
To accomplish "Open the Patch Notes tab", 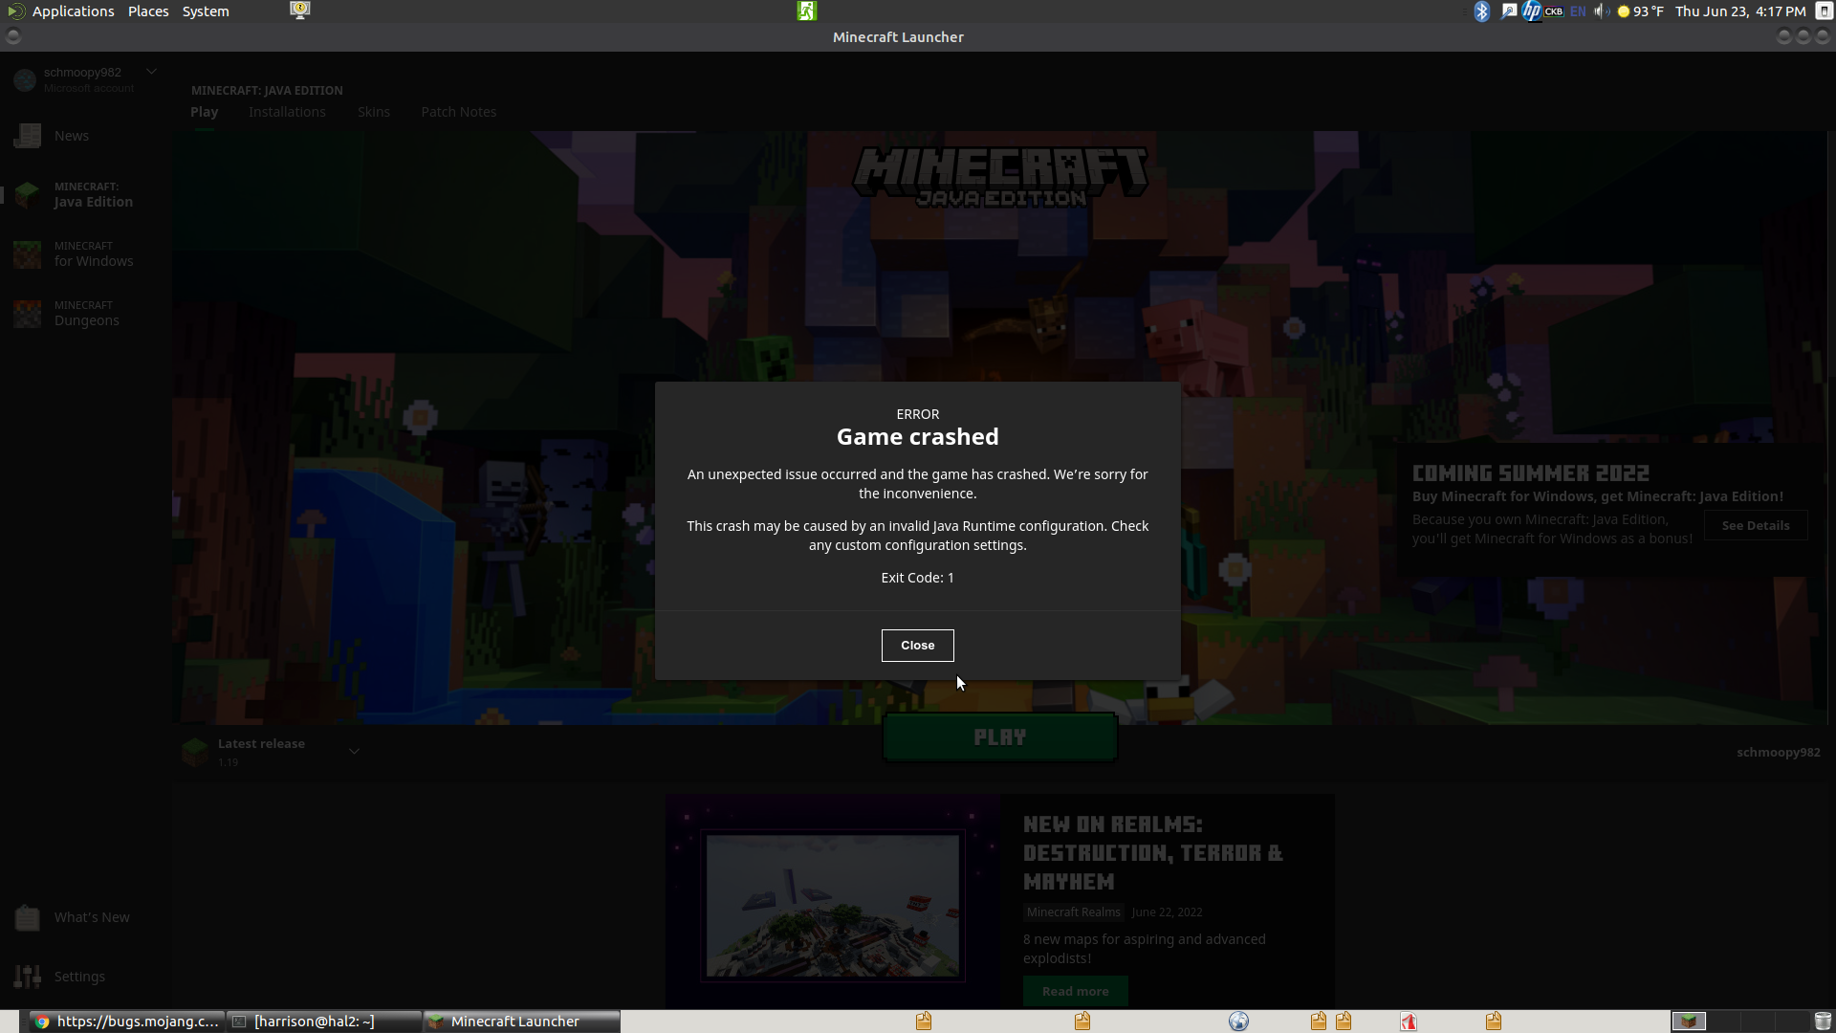I will tap(459, 112).
